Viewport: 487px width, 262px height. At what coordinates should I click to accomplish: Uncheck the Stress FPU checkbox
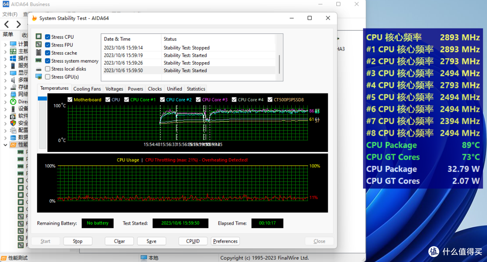click(x=47, y=45)
